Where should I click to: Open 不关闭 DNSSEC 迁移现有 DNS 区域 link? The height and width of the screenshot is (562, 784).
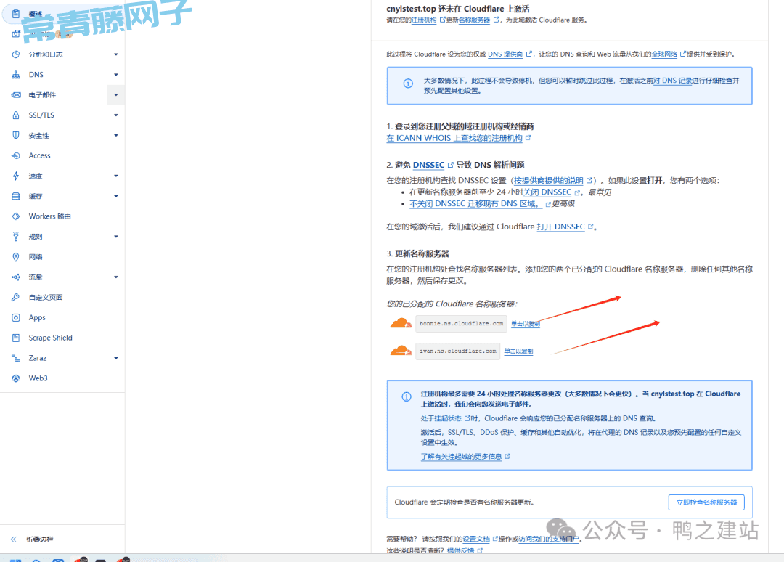click(x=475, y=203)
